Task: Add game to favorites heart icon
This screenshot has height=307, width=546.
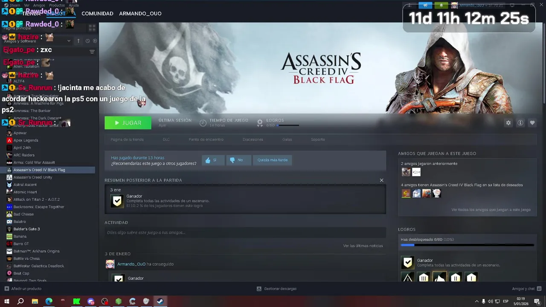Action: tap(532, 123)
